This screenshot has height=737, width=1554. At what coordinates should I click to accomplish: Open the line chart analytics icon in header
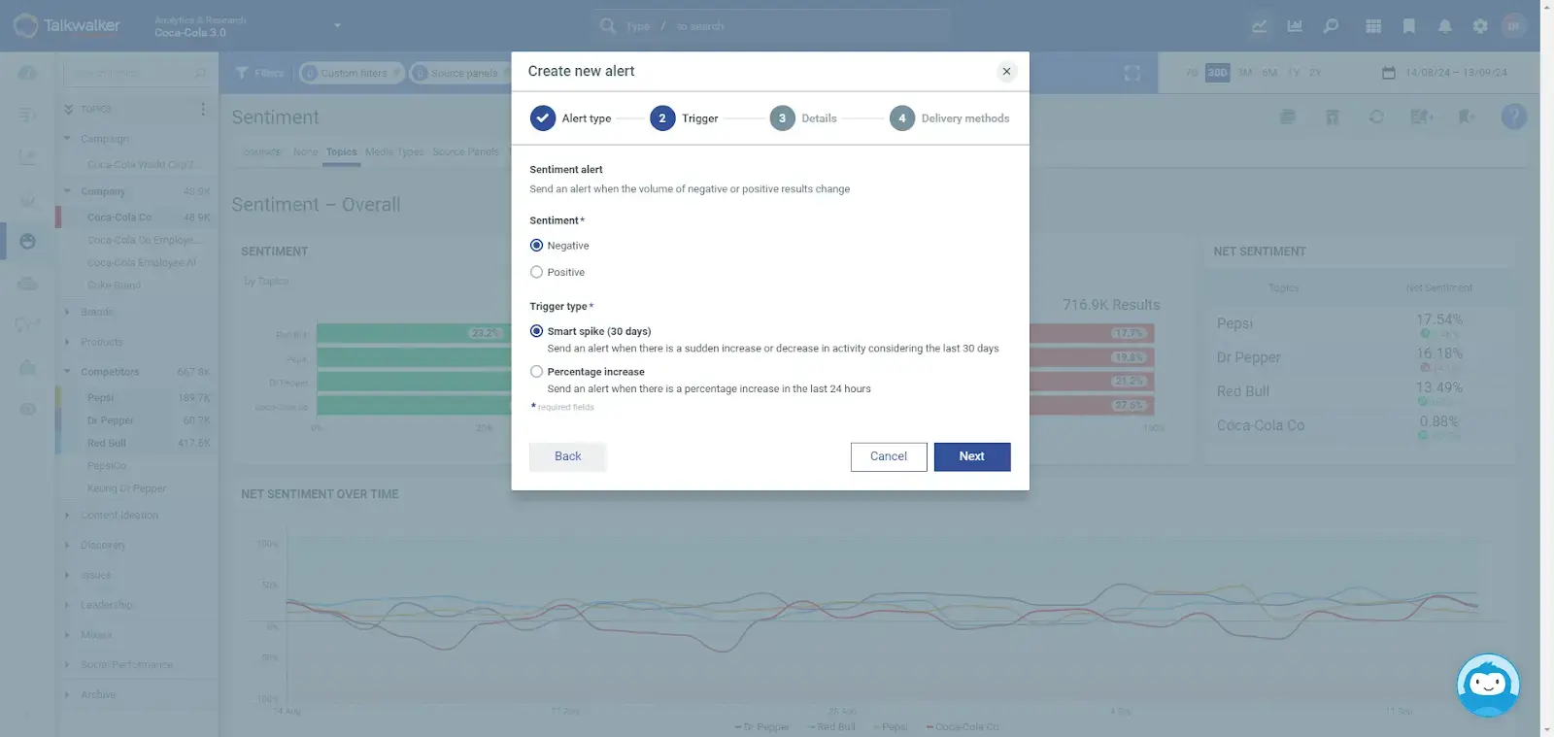click(1260, 26)
